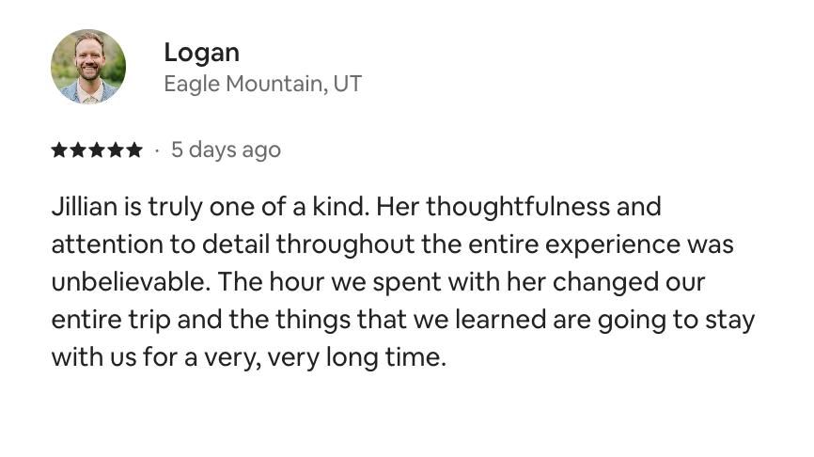Click the review line starting 'entire trip'
The image size is (814, 457).
[x=403, y=320]
